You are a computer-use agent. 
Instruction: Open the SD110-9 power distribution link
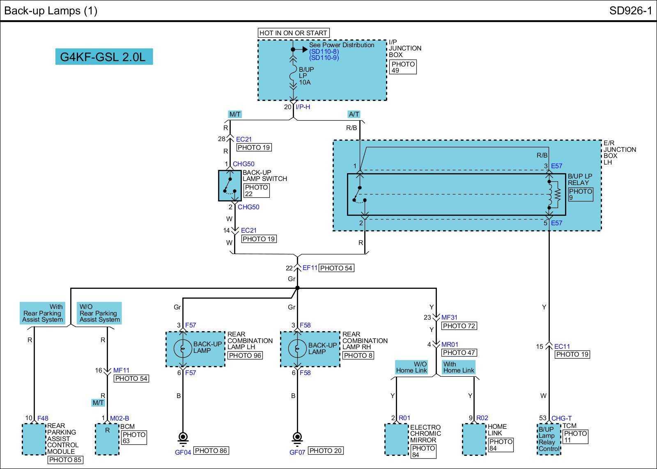click(x=324, y=58)
